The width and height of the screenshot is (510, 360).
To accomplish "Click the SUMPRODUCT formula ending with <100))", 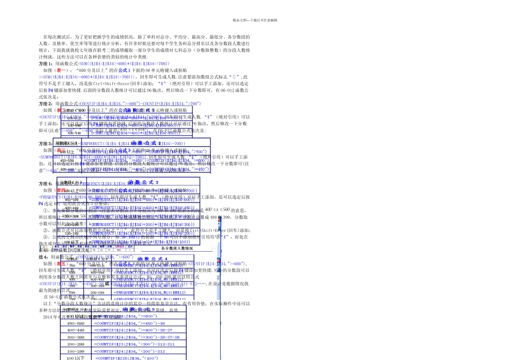I will pos(140,242).
